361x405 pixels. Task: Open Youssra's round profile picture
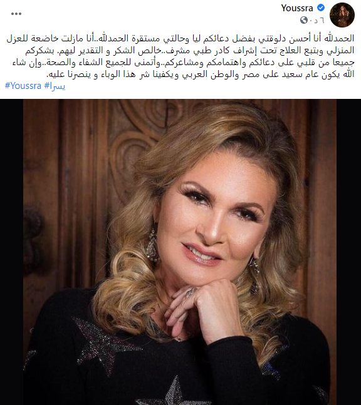coord(342,15)
